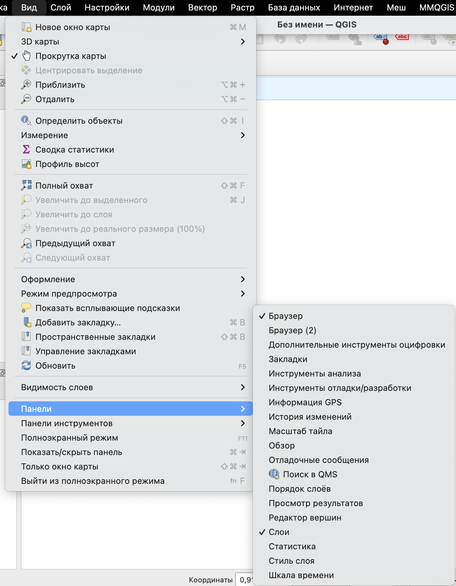
Task: Choose Полноэкранный режим menu entry
Action: 69,438
